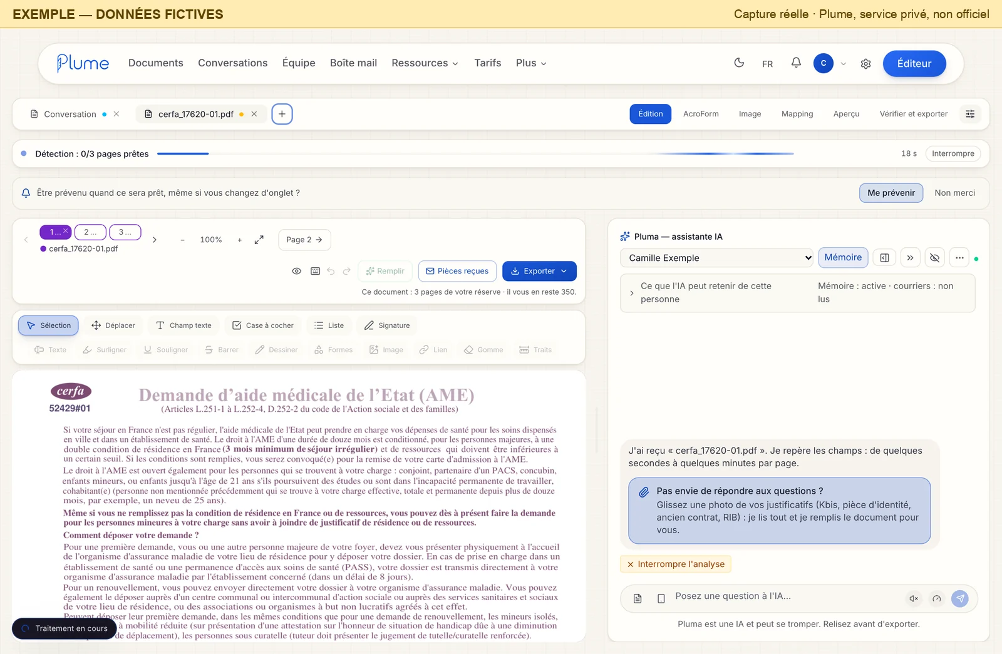
Task: Open the settings gear icon
Action: click(865, 64)
